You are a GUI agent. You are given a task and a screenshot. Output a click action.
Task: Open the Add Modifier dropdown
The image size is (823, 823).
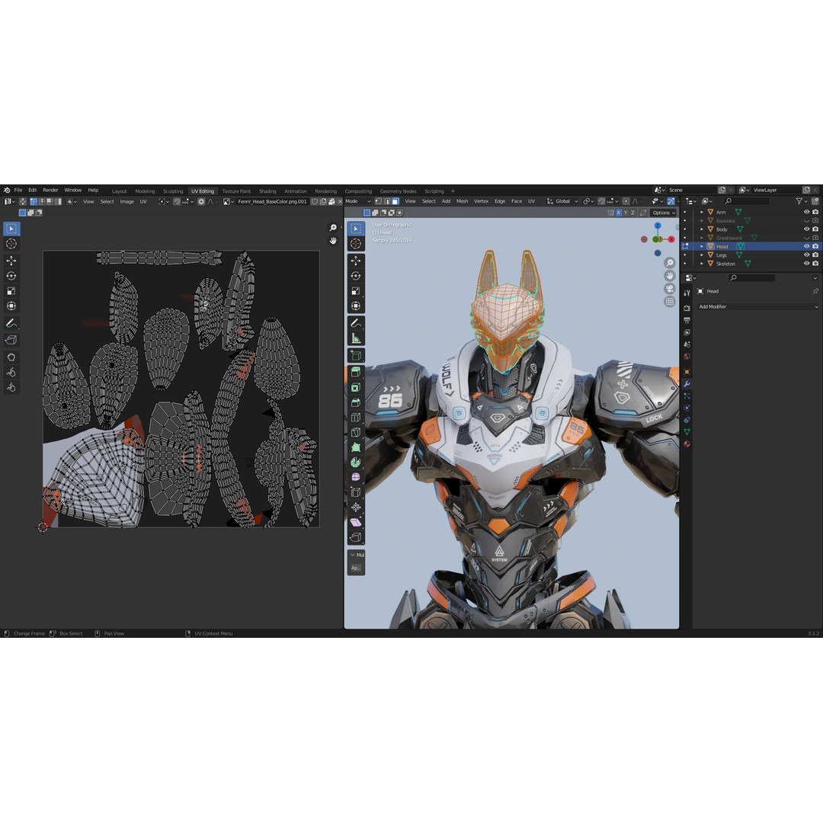coord(758,306)
